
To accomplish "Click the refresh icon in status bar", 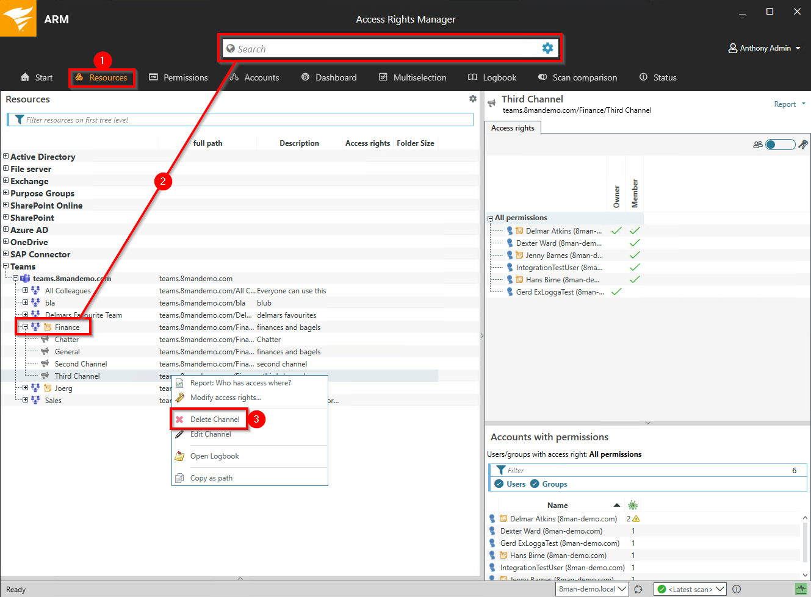I will [638, 589].
